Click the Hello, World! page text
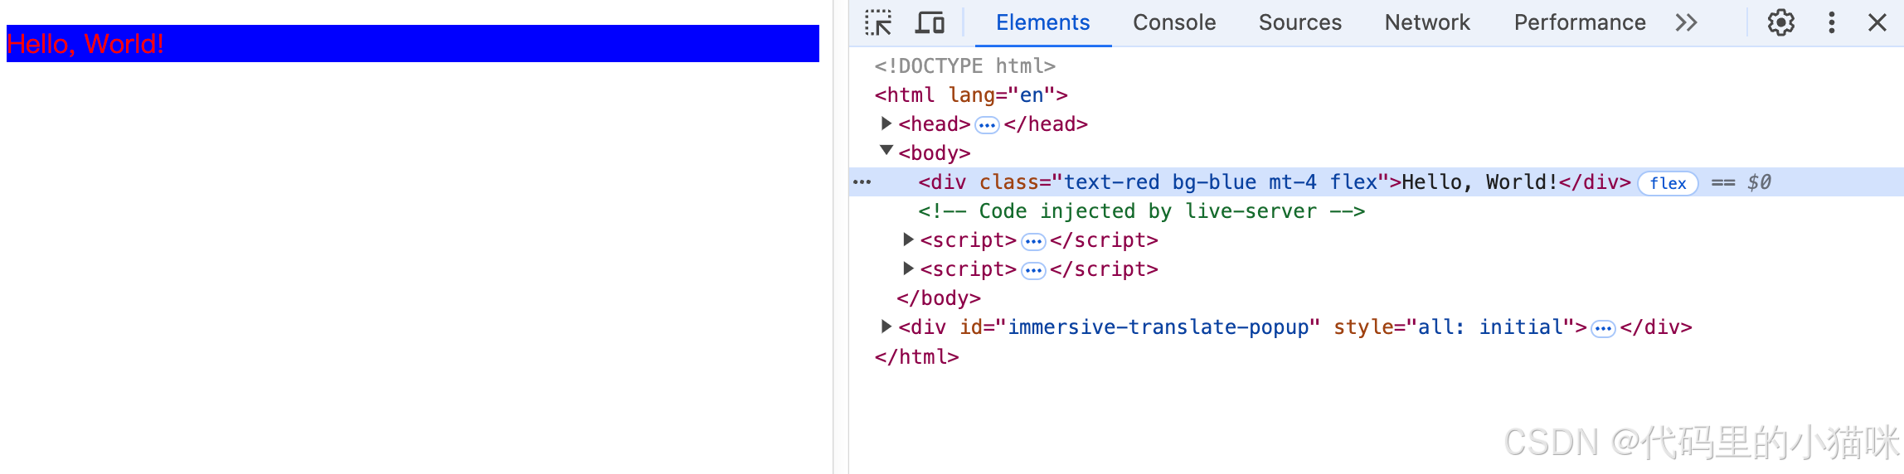The image size is (1904, 474). click(85, 44)
